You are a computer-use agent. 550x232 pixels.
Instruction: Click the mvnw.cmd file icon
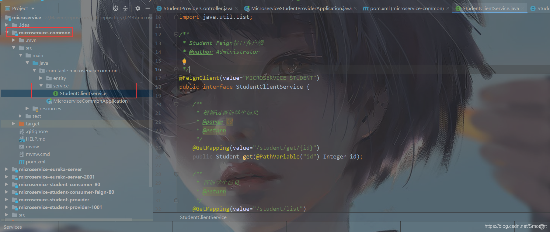22,154
